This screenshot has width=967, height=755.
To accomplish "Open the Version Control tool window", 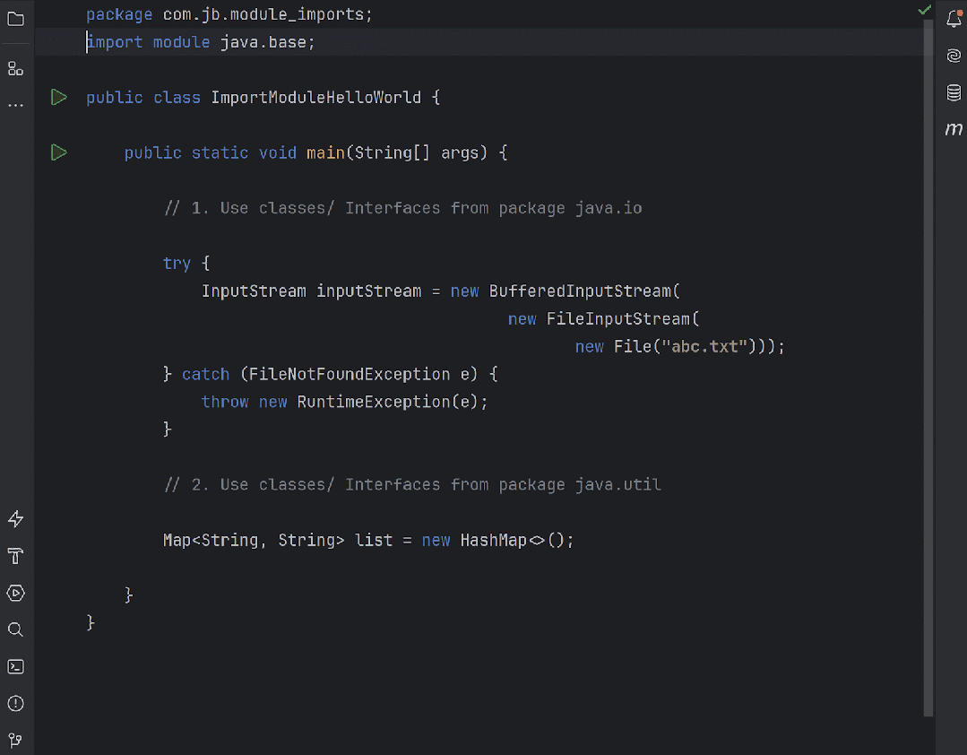I will click(15, 740).
